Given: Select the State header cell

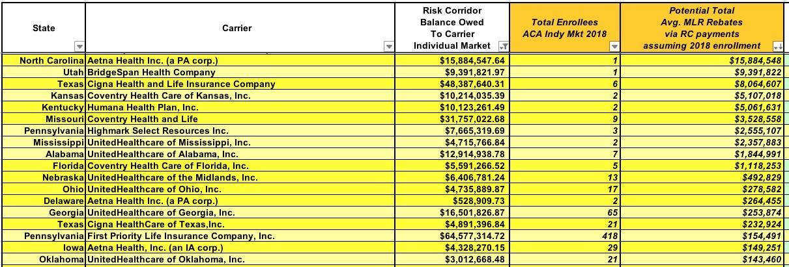Looking at the screenshot, I should tap(43, 28).
